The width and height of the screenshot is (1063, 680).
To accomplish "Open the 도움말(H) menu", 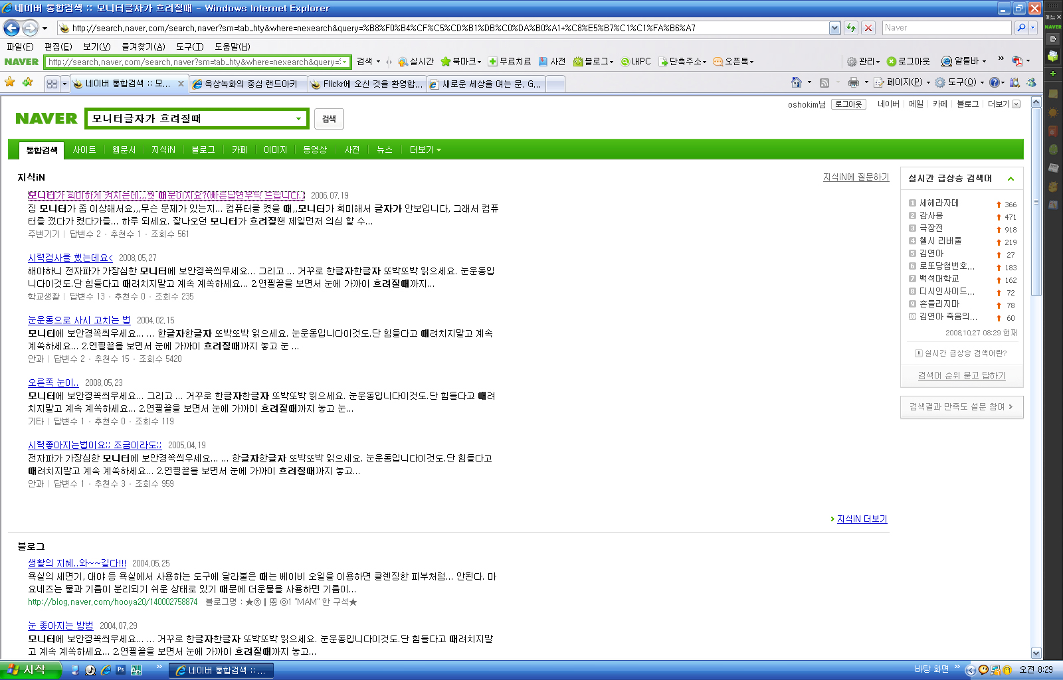I will pyautogui.click(x=232, y=46).
